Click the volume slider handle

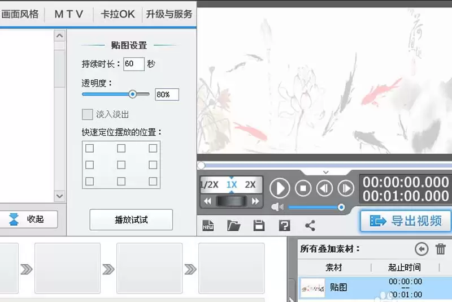(x=341, y=207)
